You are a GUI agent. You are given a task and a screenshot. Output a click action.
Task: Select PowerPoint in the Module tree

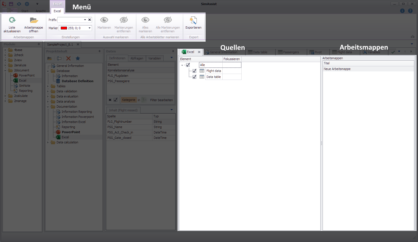click(27, 75)
